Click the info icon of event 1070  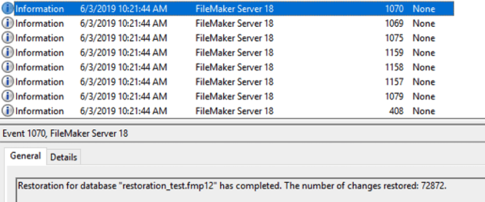[x=8, y=9]
